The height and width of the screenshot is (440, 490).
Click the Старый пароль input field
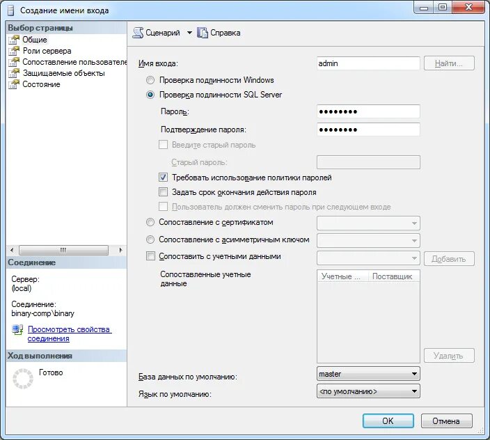tap(368, 162)
